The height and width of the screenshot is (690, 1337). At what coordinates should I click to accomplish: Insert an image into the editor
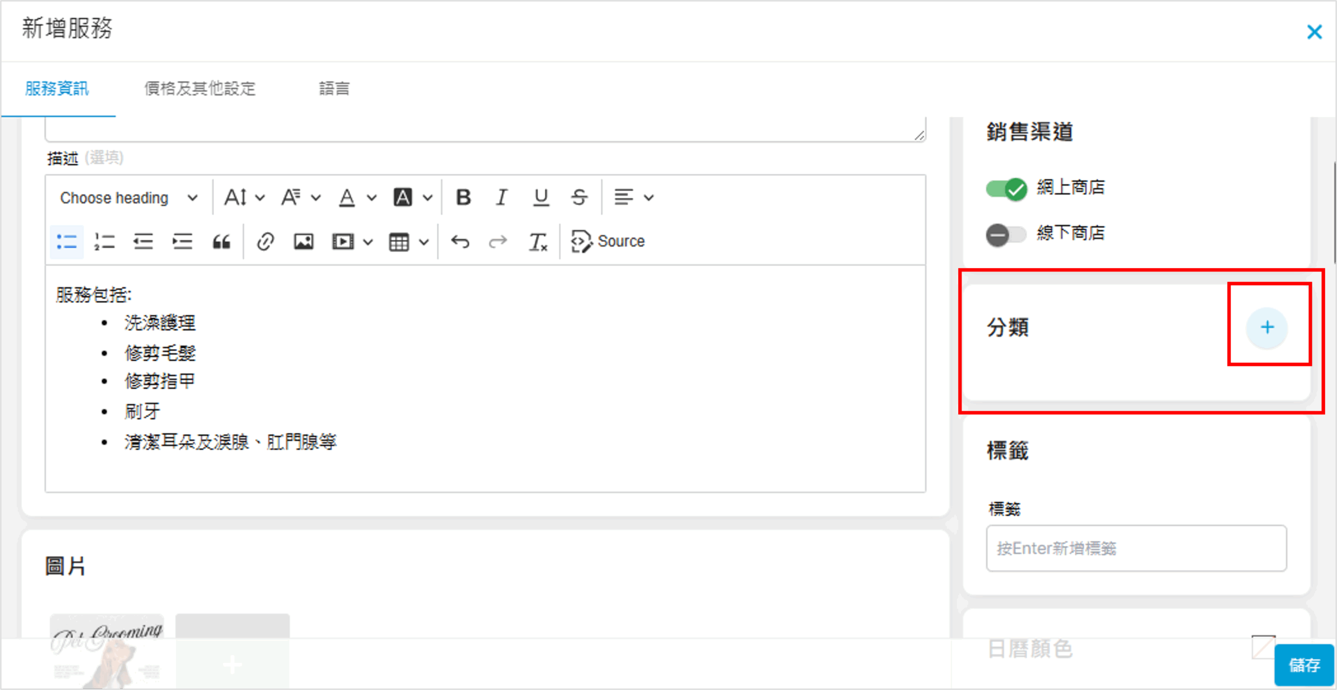click(303, 242)
